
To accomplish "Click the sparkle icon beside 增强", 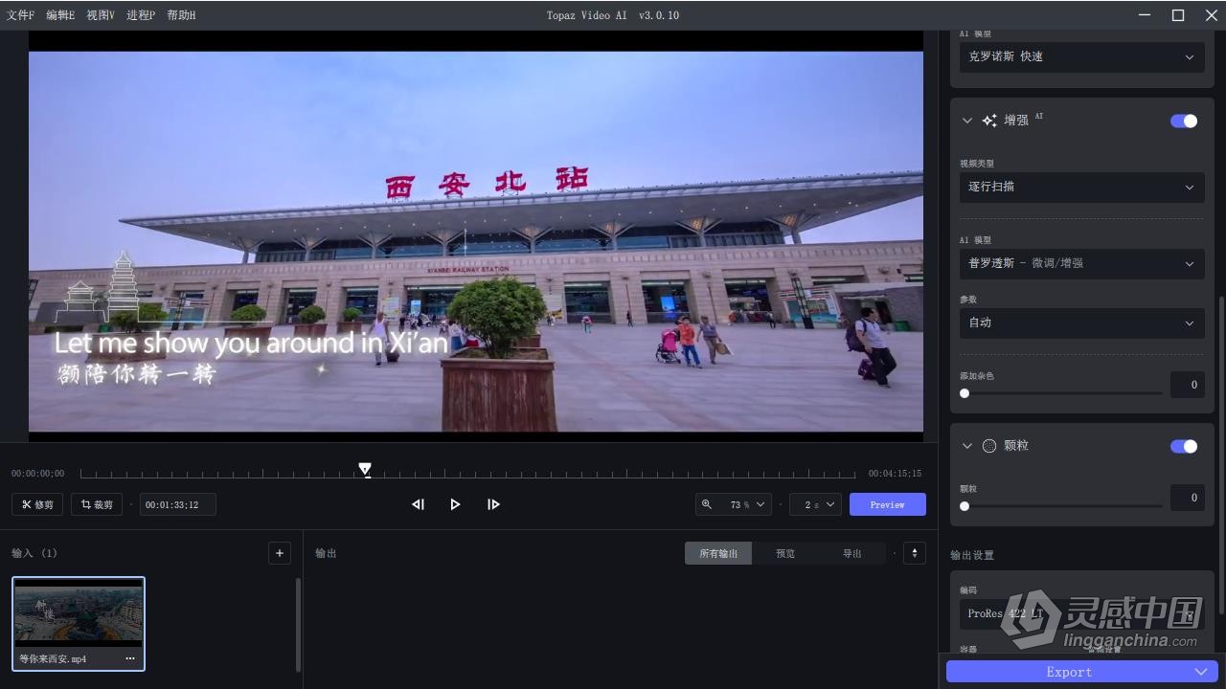I will 989,120.
